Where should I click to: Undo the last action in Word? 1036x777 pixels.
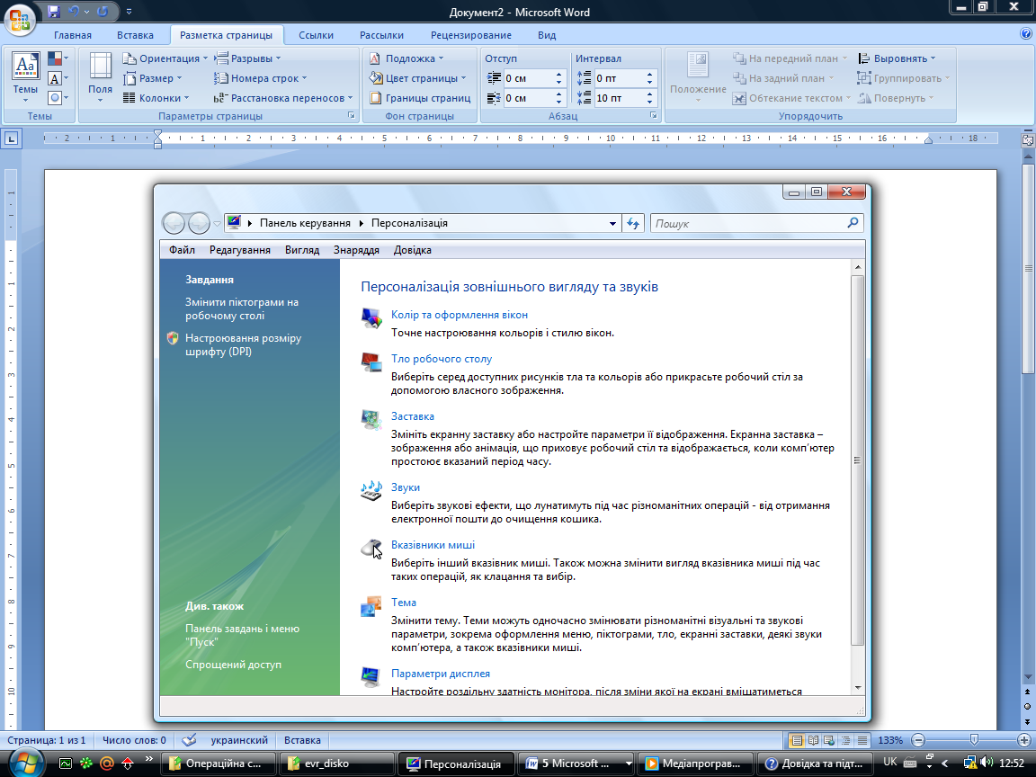74,11
